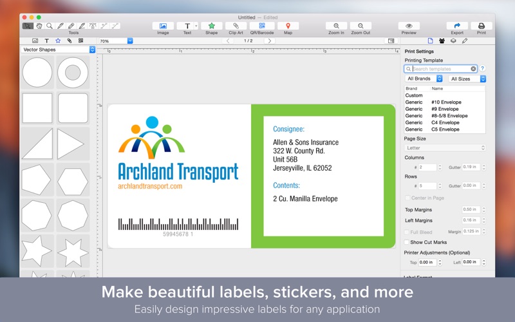Image resolution: width=515 pixels, height=322 pixels.
Task: Click the Export arrow icon
Action: pos(457,26)
